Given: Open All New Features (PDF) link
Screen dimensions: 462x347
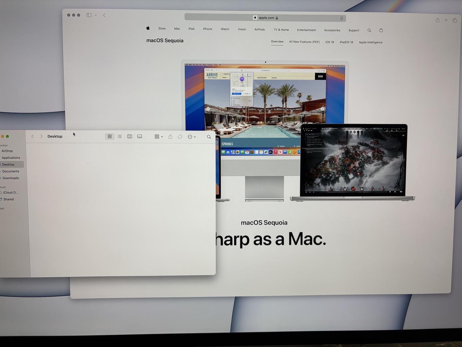Looking at the screenshot, I should tap(304, 42).
